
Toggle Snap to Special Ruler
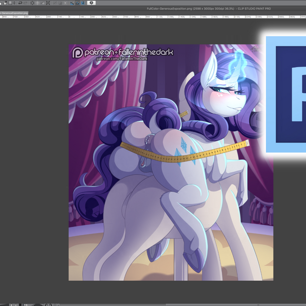click(77, 3)
